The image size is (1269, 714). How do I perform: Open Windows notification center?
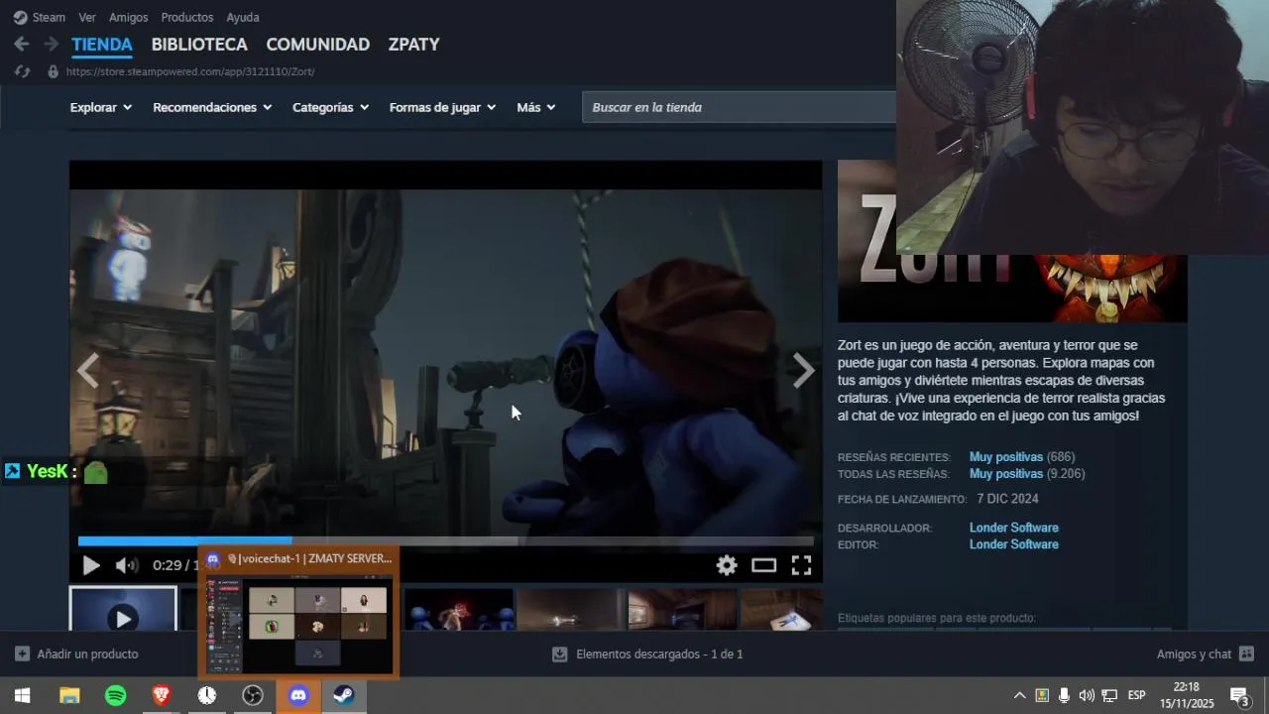(x=1239, y=695)
